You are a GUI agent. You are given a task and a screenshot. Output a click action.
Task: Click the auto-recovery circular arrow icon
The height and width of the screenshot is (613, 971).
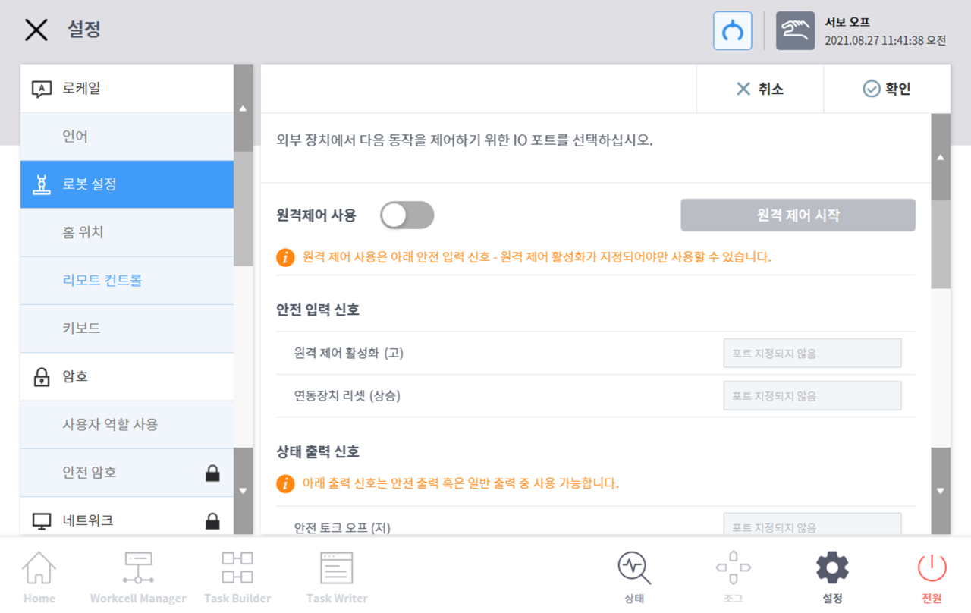pyautogui.click(x=731, y=31)
